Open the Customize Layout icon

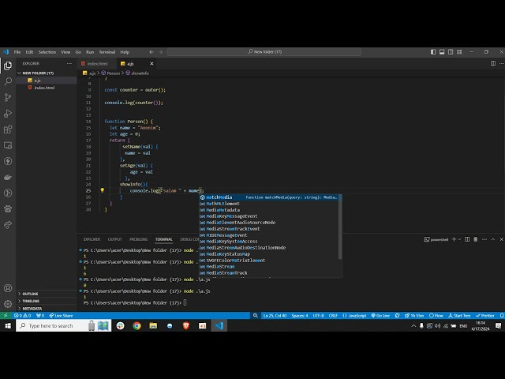click(x=459, y=52)
